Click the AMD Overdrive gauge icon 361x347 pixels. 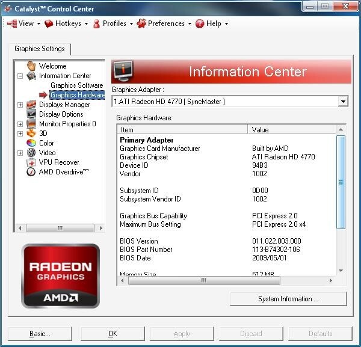[x=31, y=172]
